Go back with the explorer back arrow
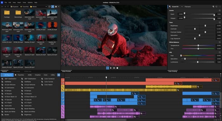This screenshot has width=222, height=121. point(2,7)
